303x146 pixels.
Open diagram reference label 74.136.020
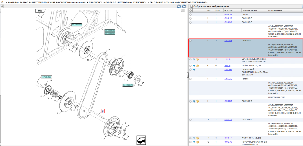[x=128, y=85]
